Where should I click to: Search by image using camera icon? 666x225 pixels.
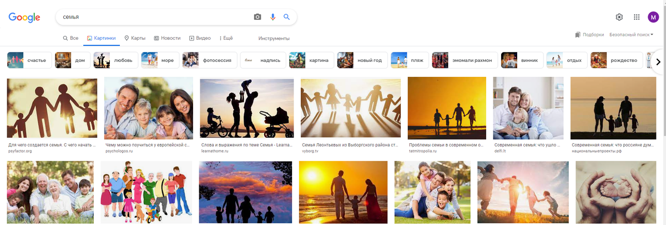(x=258, y=17)
